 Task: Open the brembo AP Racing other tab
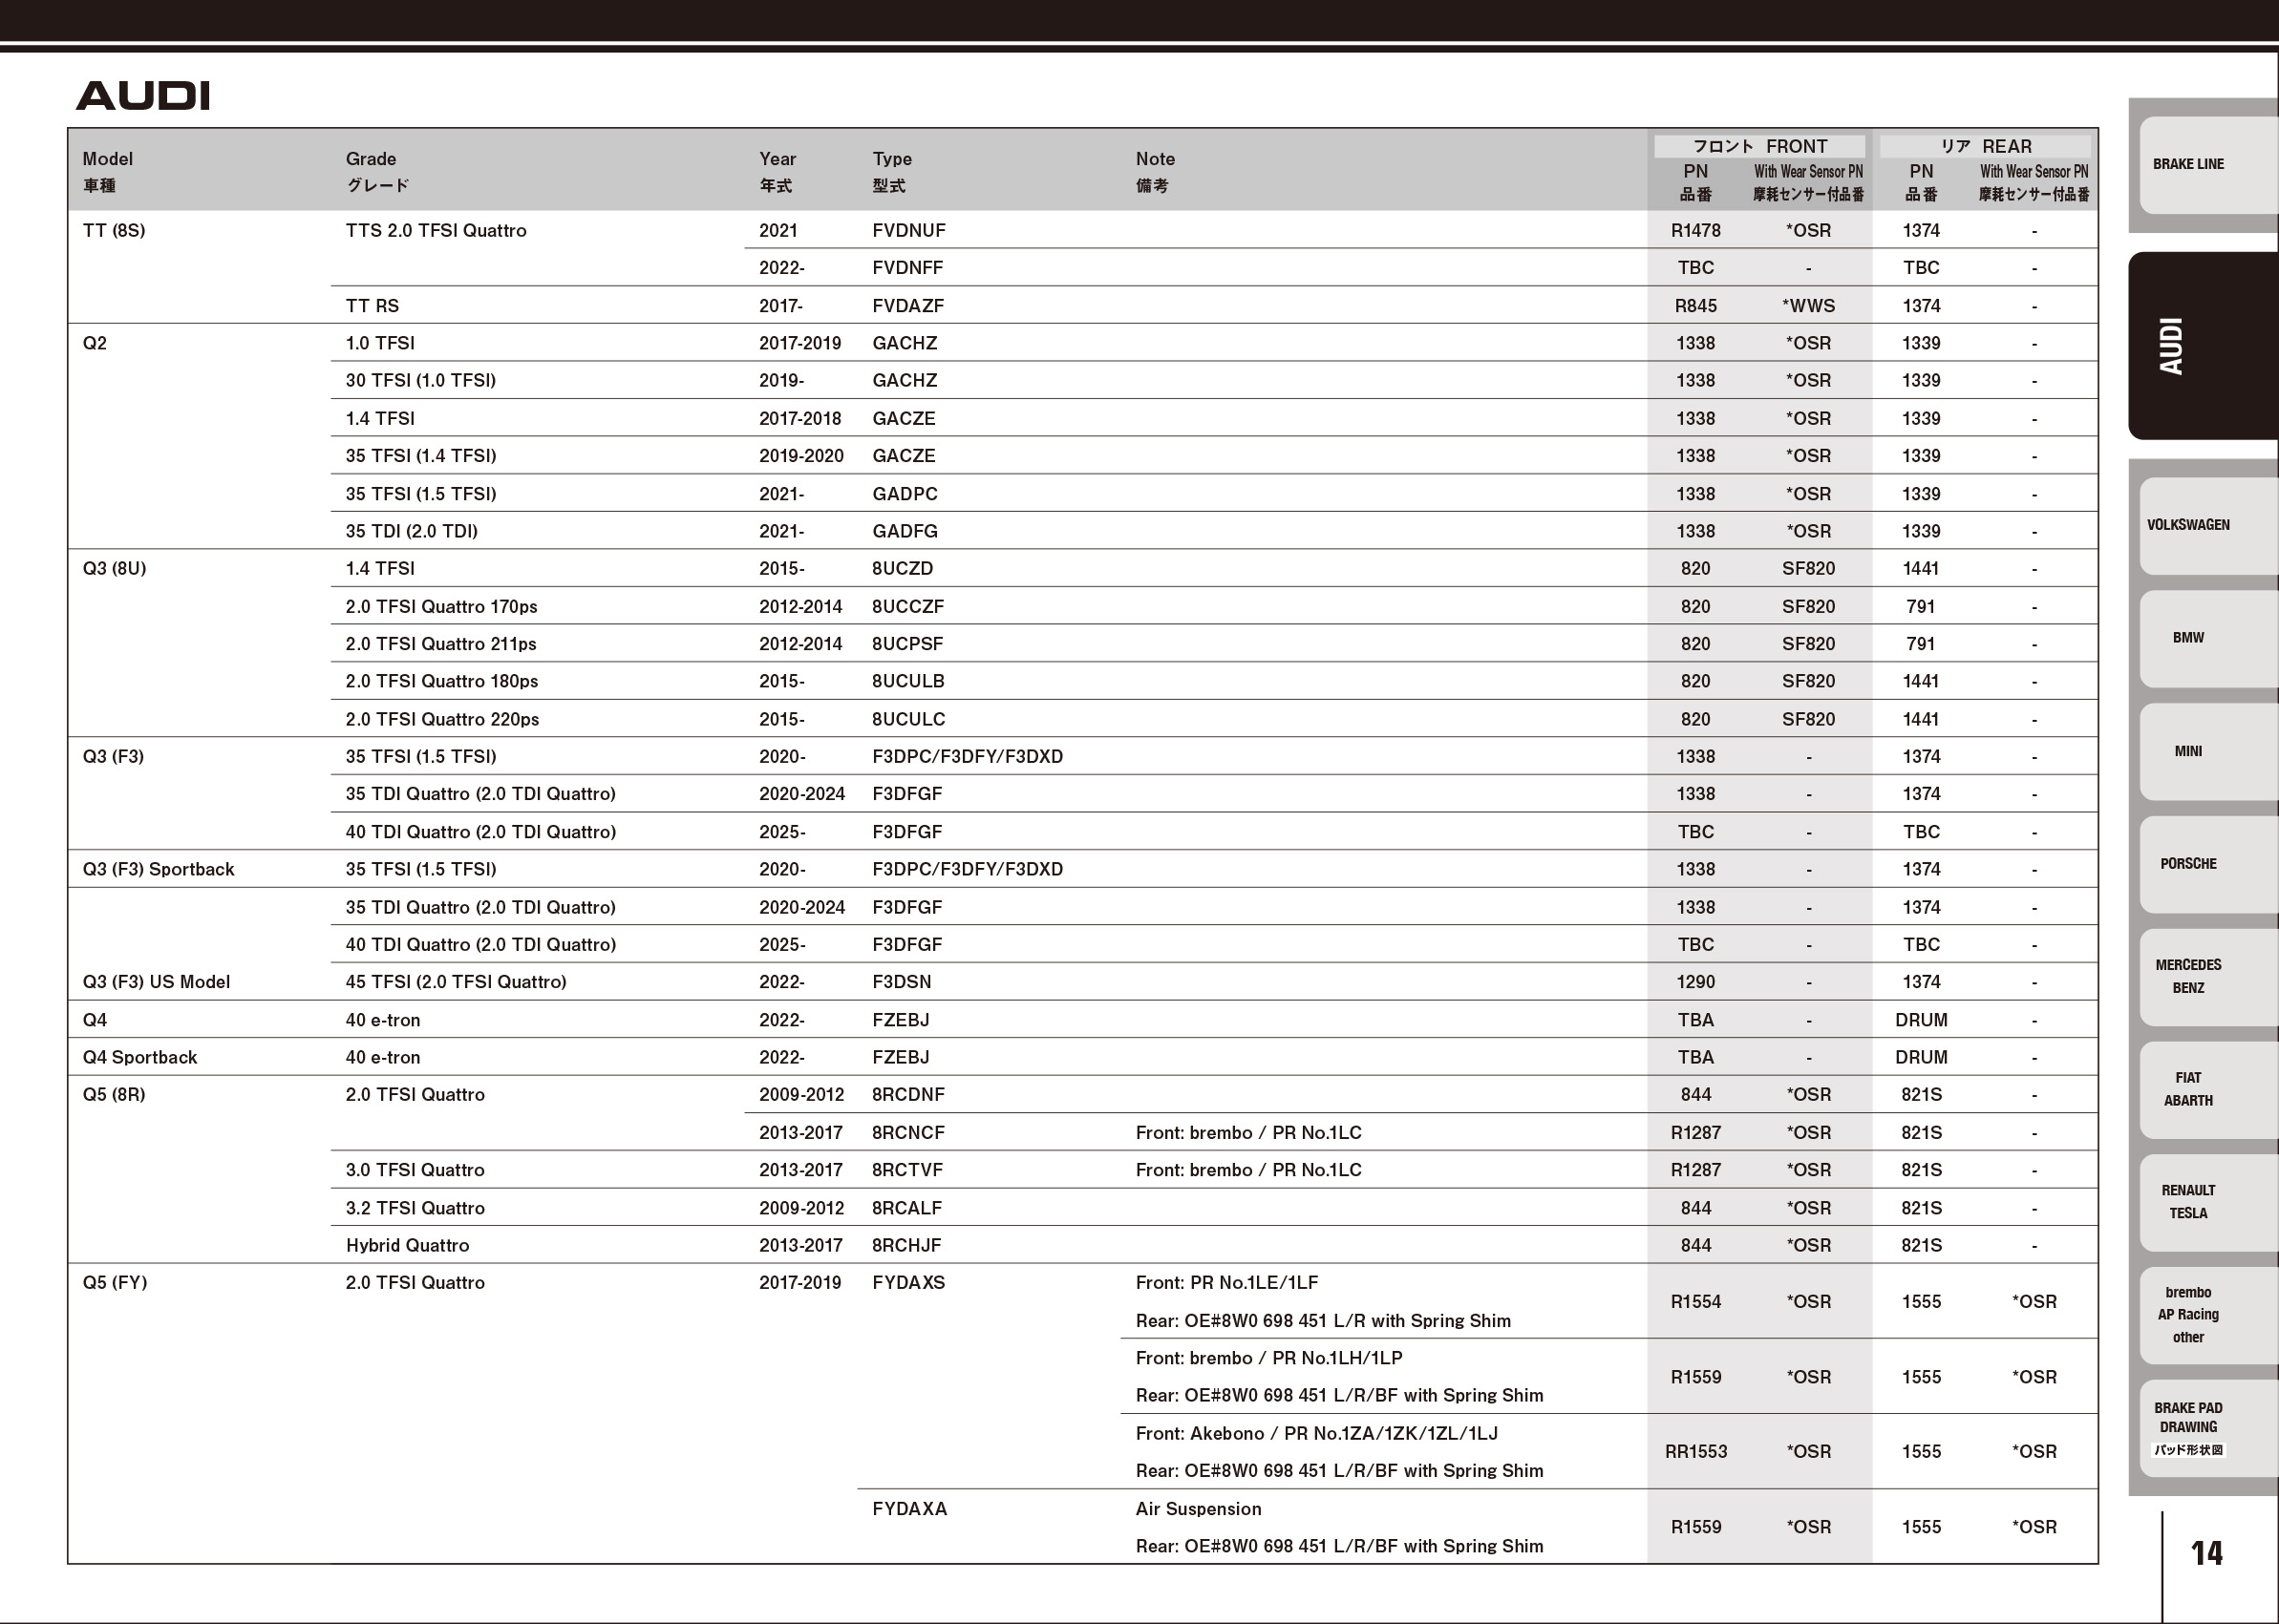(x=2208, y=1316)
